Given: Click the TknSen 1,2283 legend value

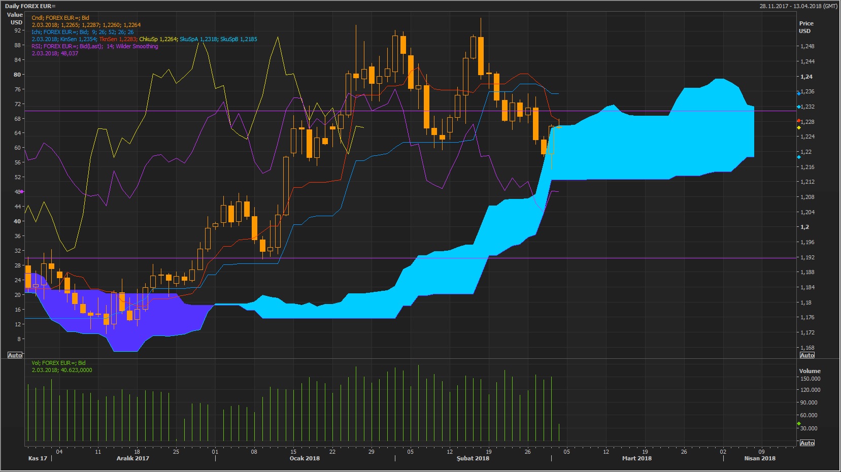Looking at the screenshot, I should click(x=118, y=39).
